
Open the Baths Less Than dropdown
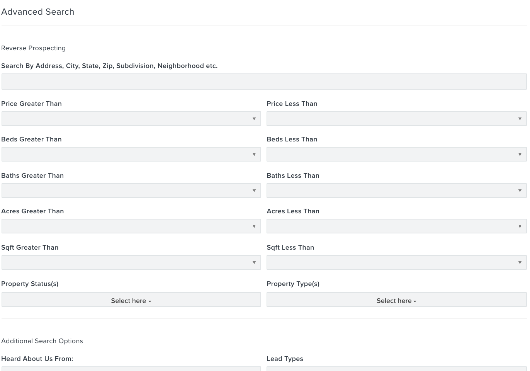coord(397,191)
